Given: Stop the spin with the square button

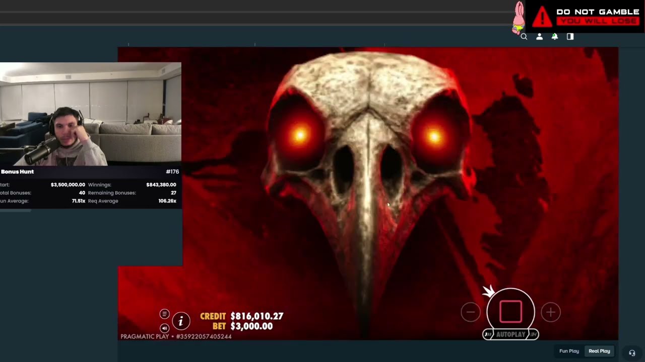Looking at the screenshot, I should [x=510, y=312].
